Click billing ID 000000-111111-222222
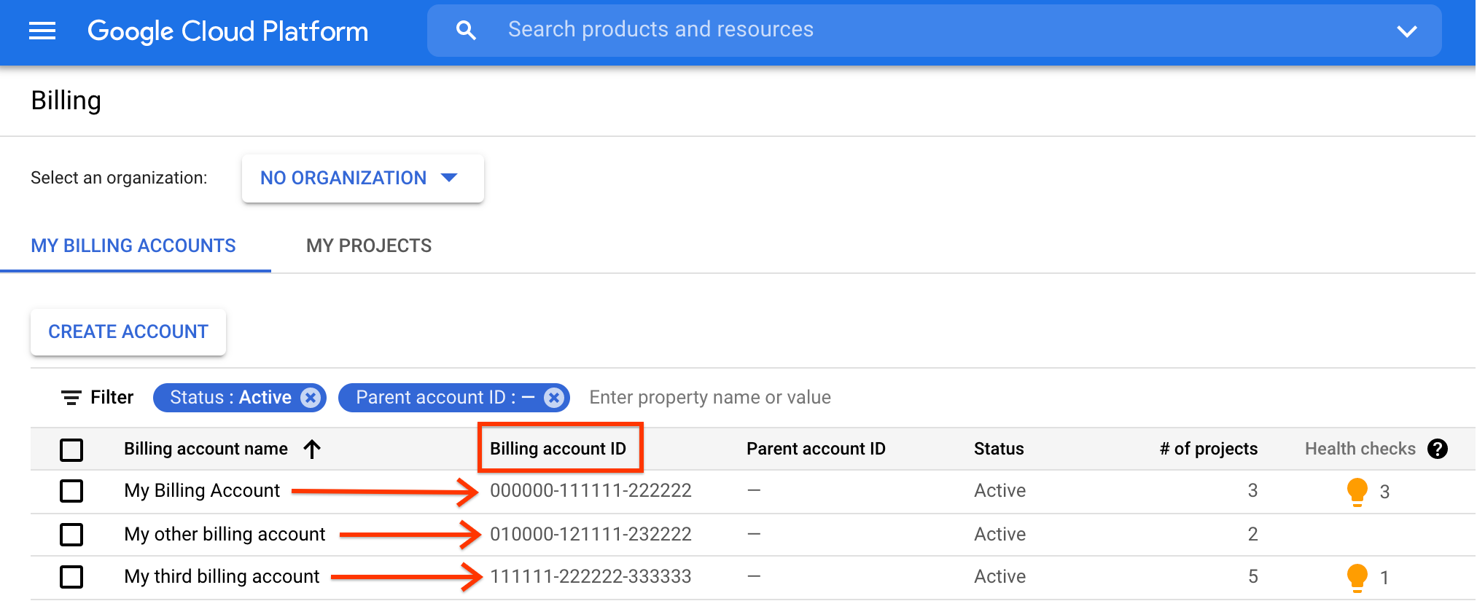 point(591,490)
